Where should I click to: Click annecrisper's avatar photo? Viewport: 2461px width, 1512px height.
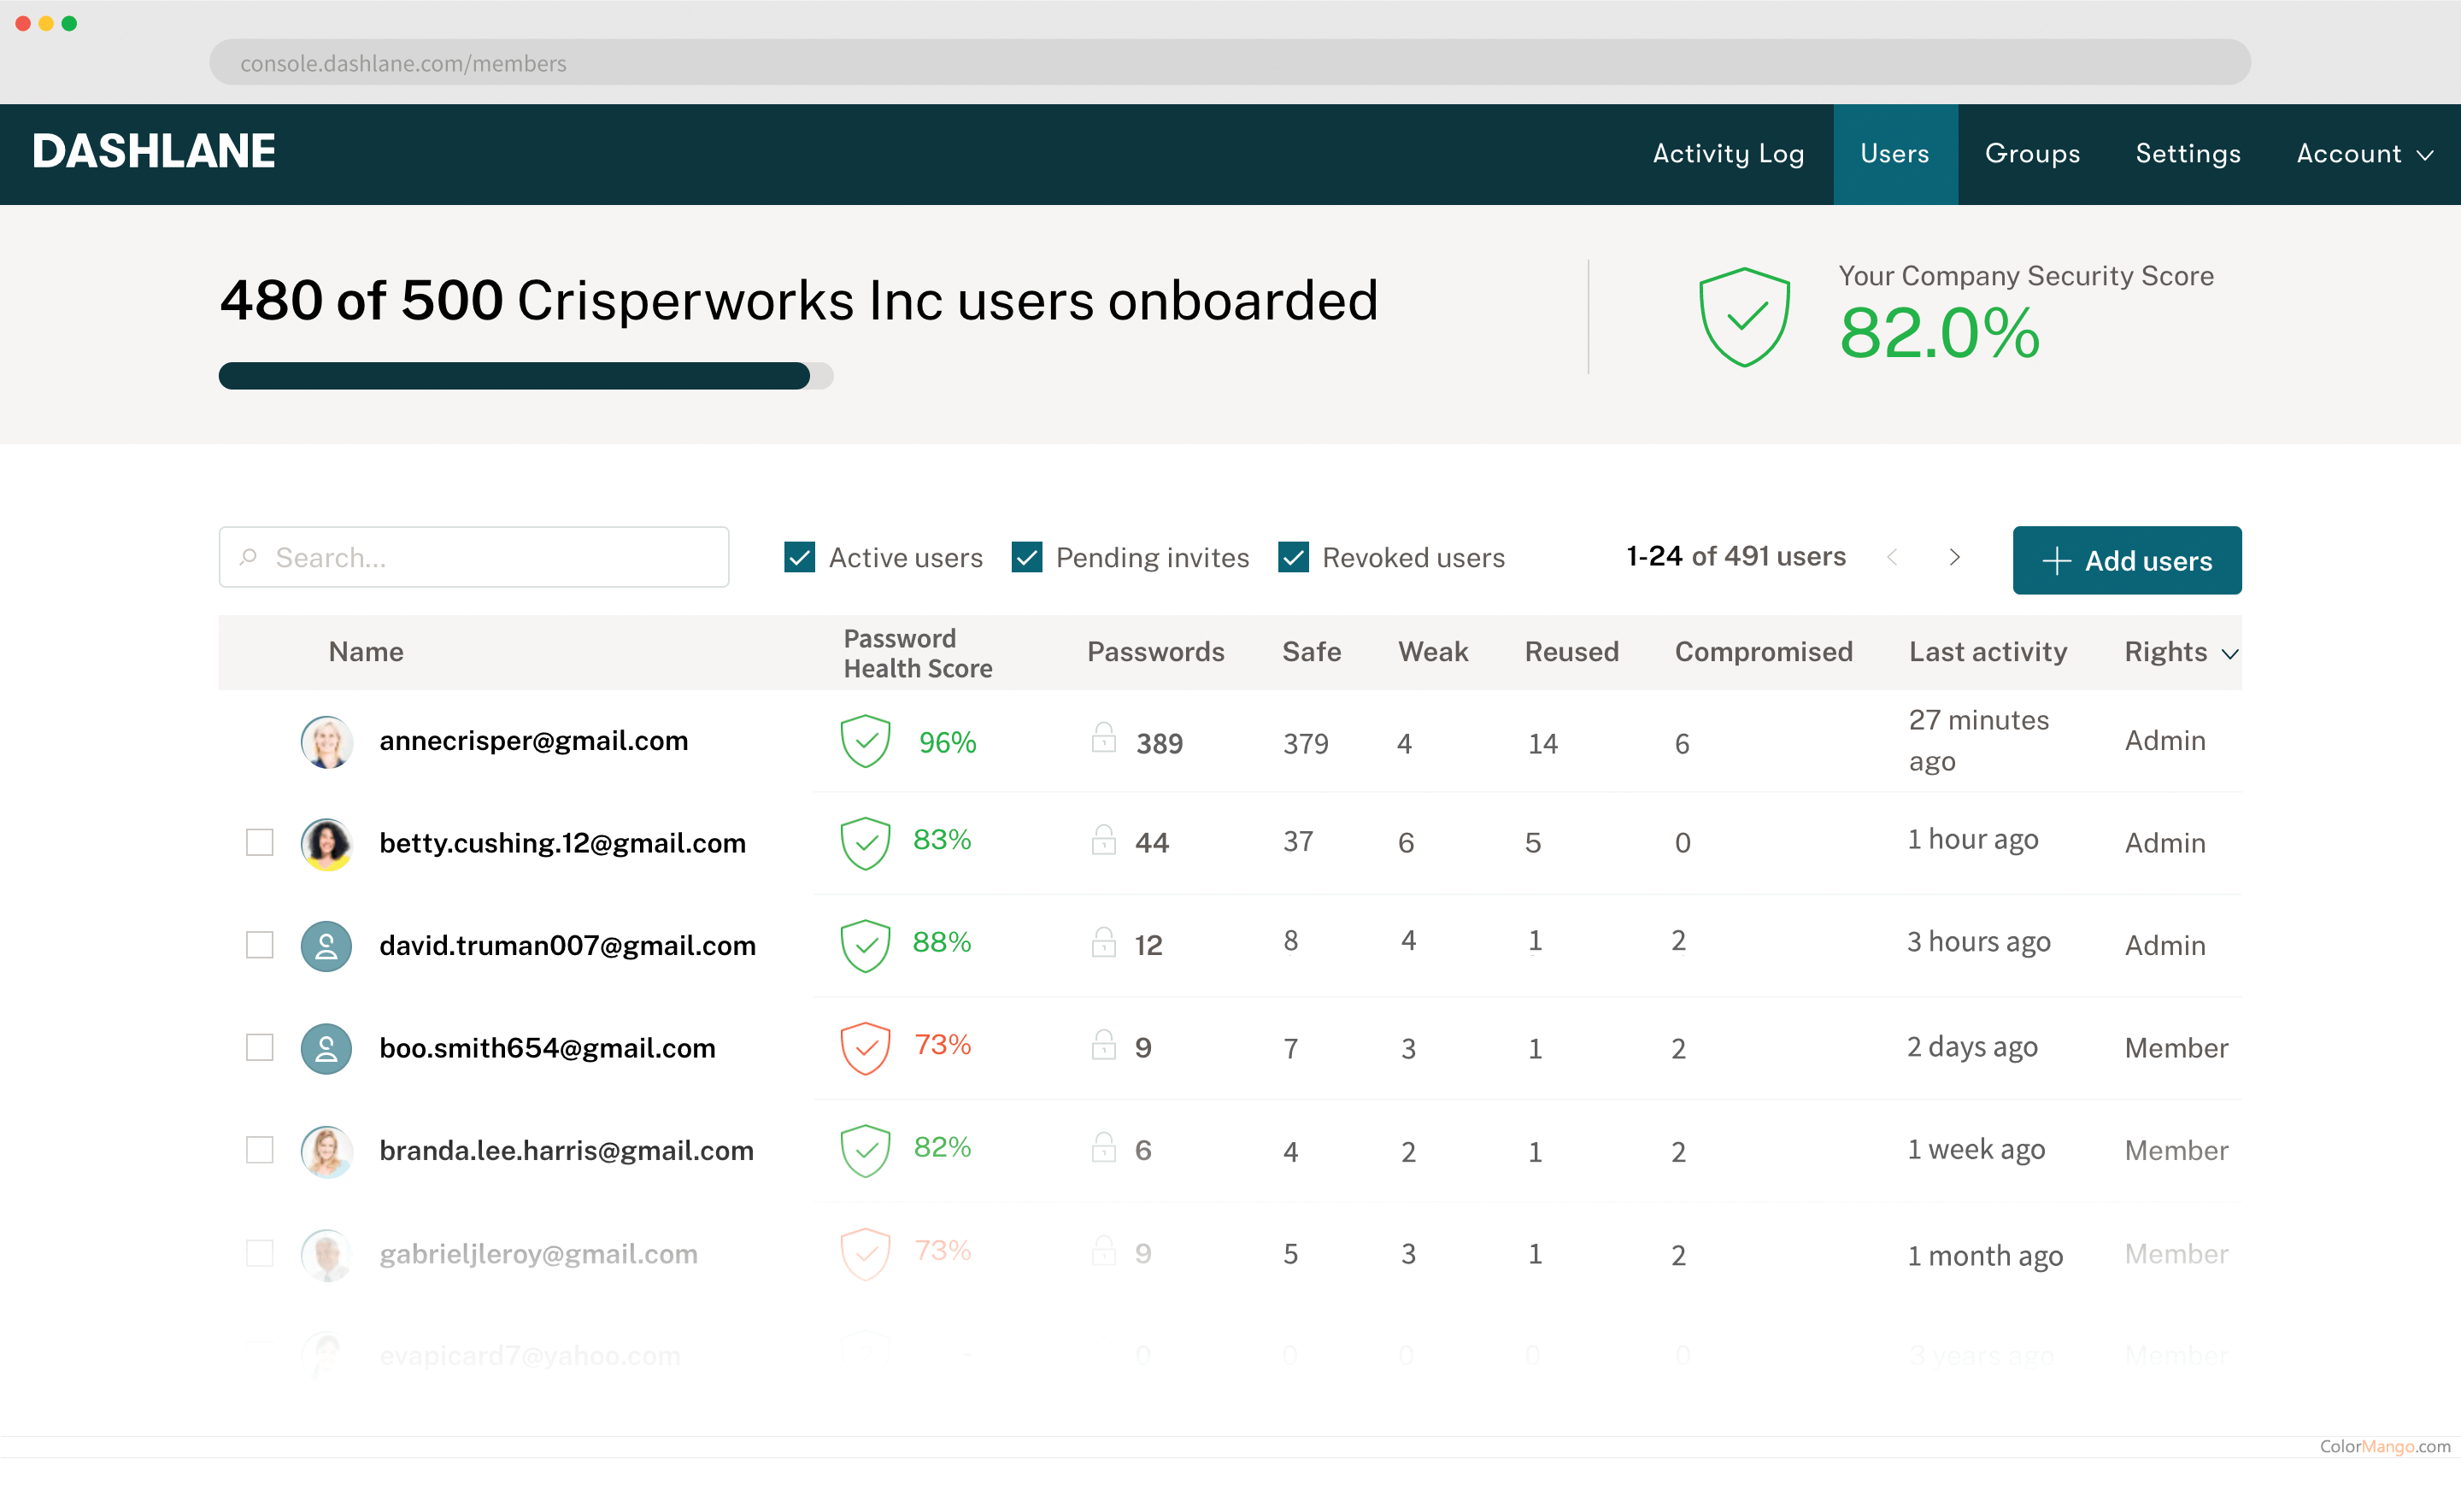pyautogui.click(x=326, y=742)
